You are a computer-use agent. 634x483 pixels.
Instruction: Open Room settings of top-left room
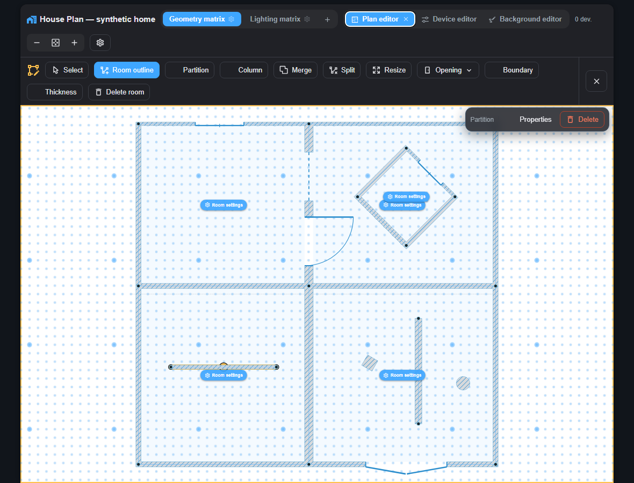tap(224, 205)
